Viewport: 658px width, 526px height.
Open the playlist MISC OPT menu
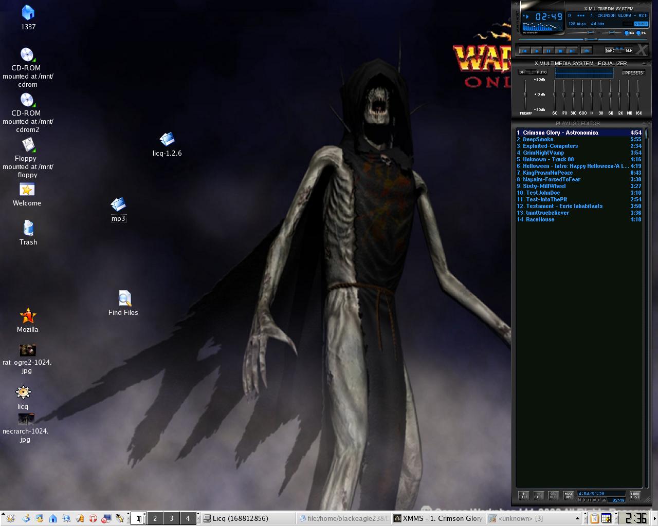[x=569, y=496]
